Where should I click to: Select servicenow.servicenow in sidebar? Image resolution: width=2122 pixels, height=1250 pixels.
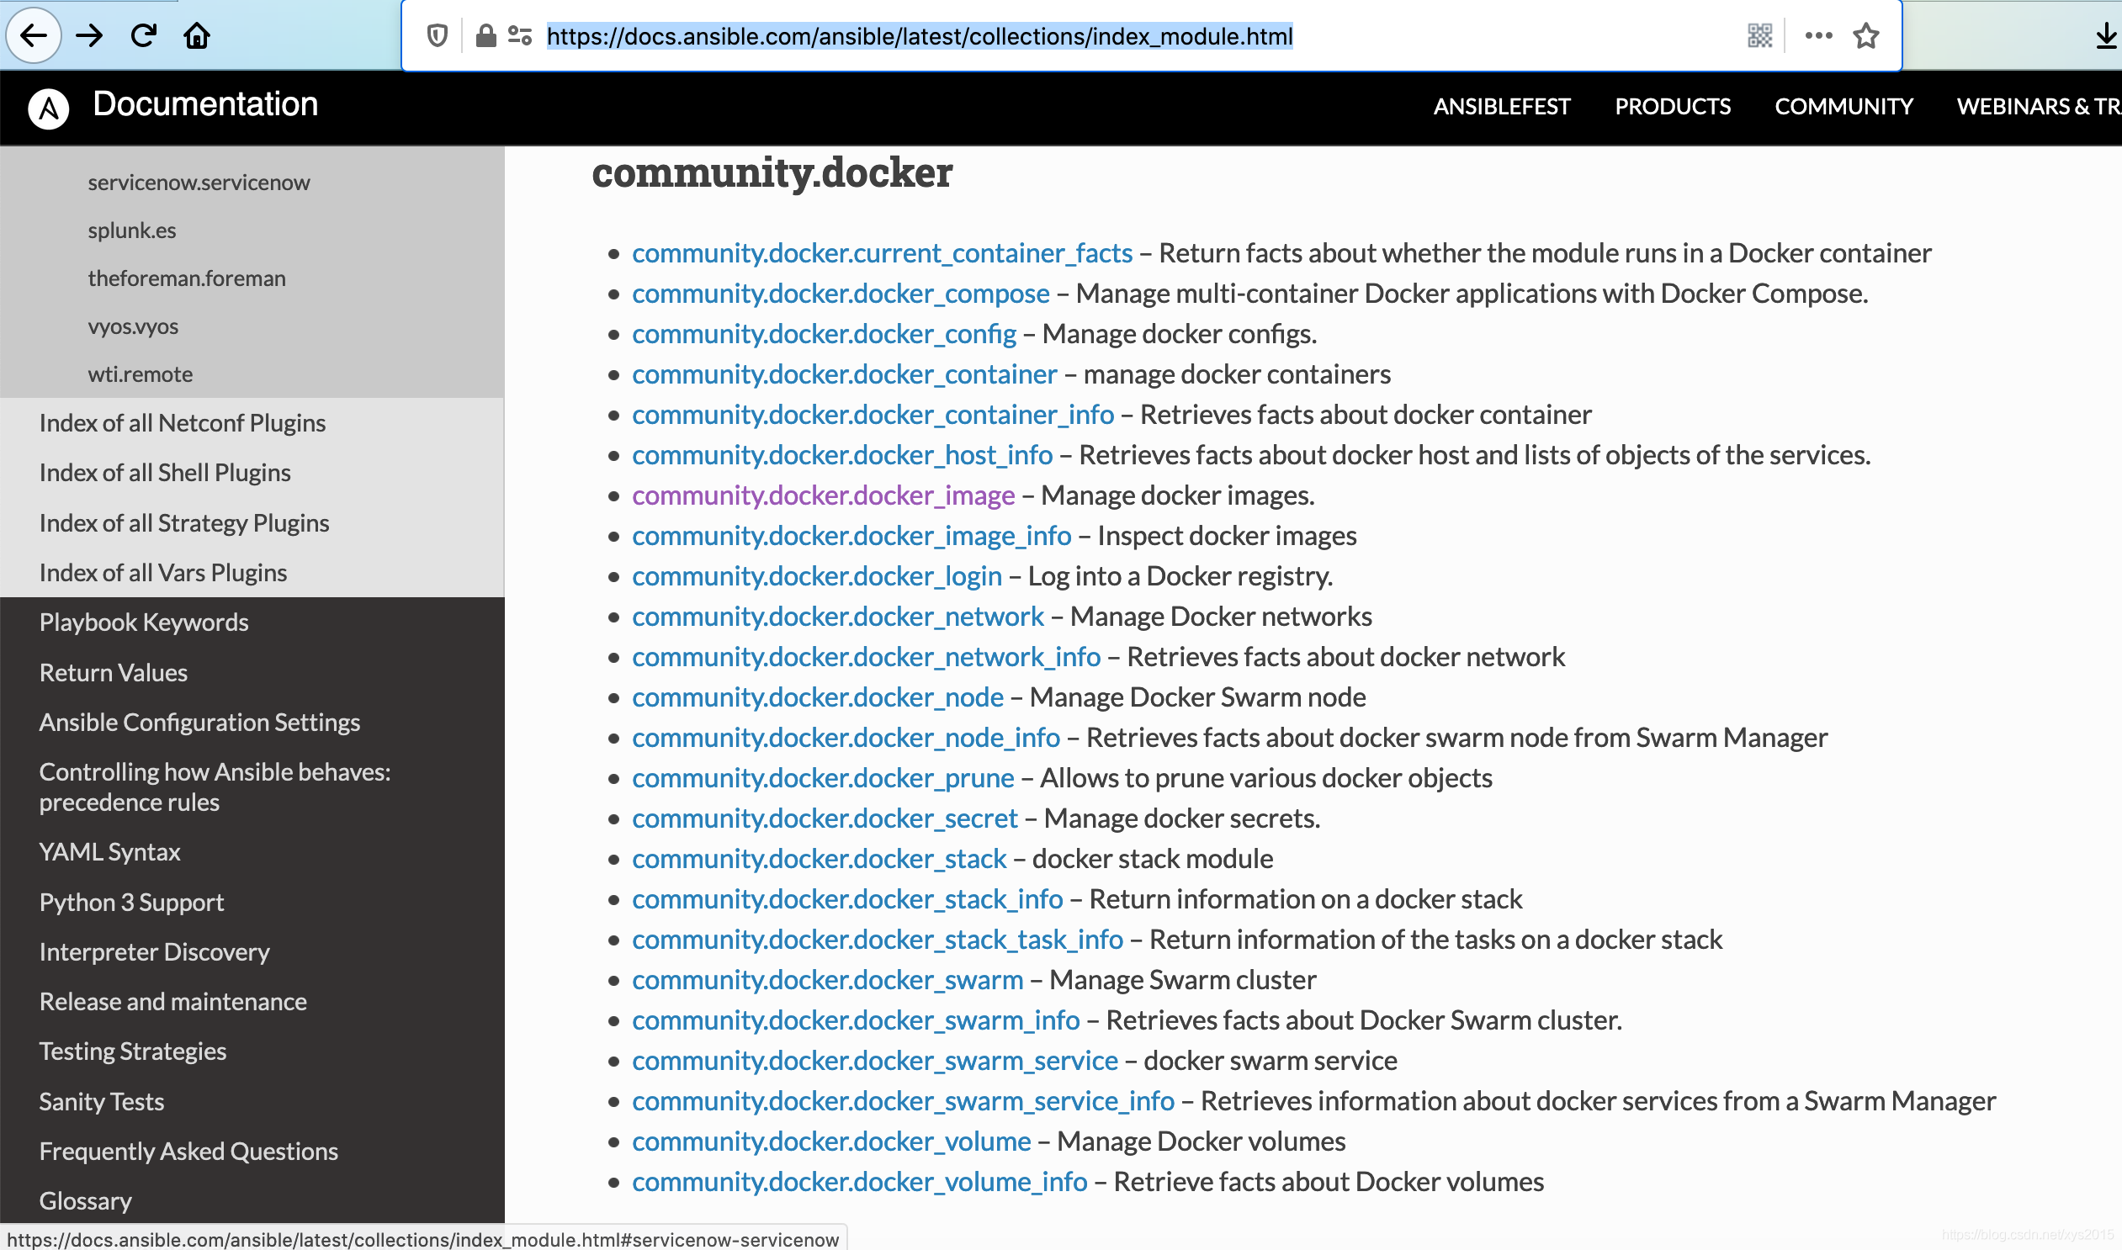point(199,183)
